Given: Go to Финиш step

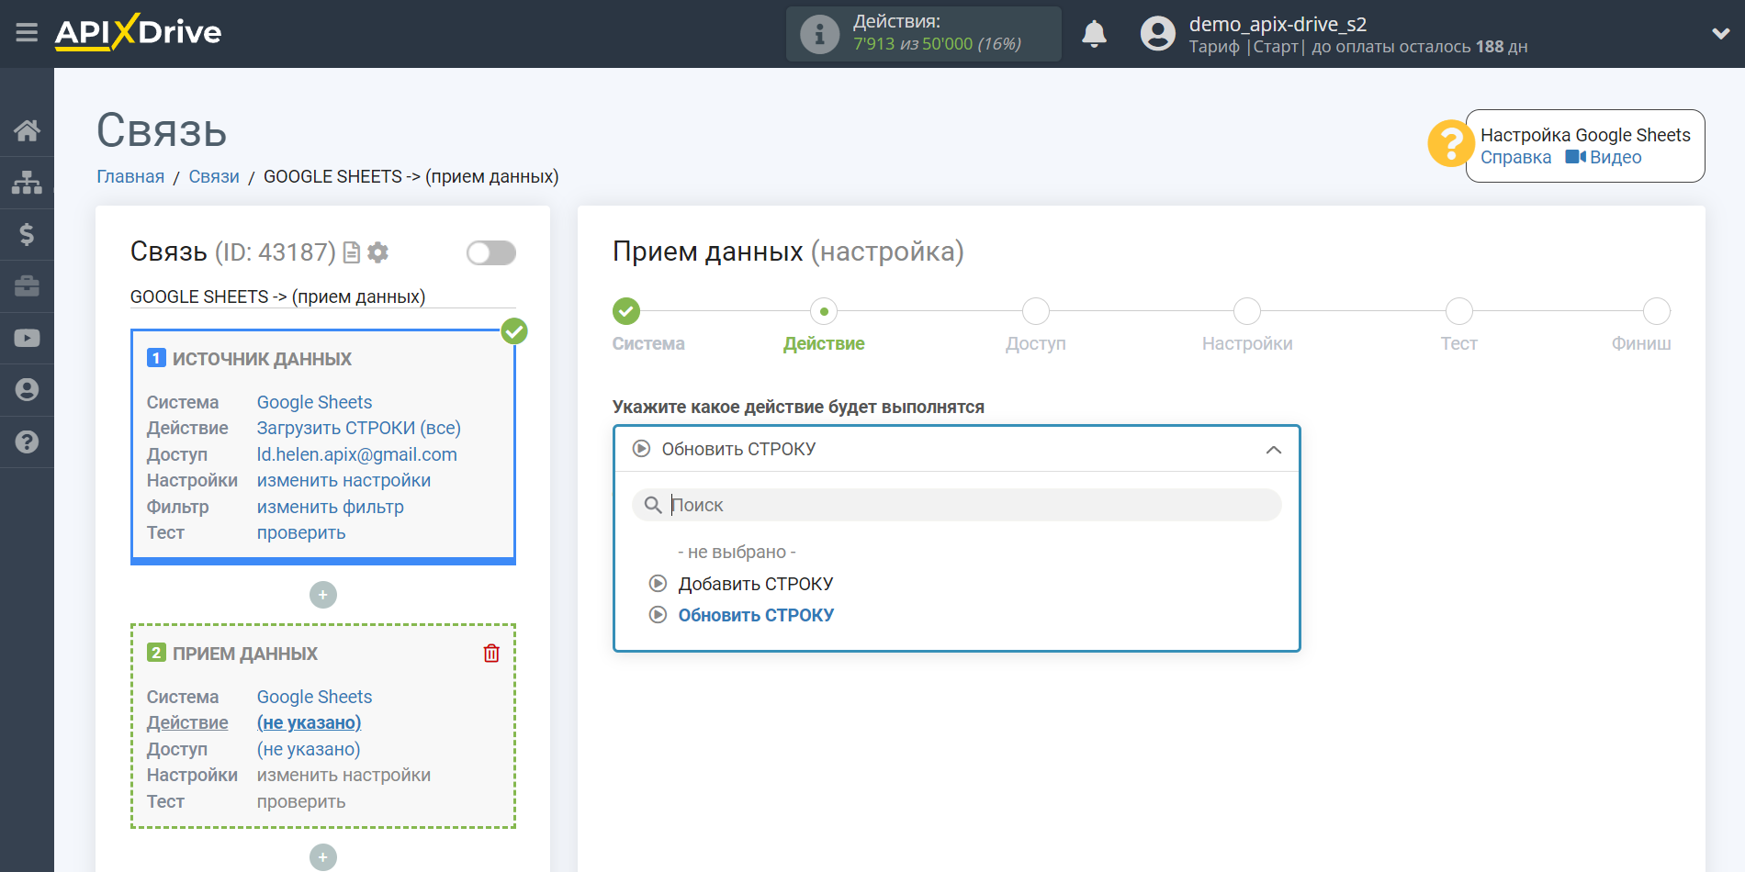Looking at the screenshot, I should point(1656,311).
